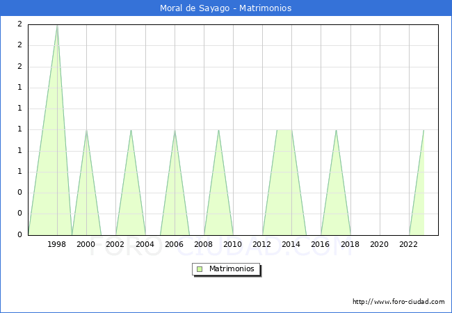Open the foro-ciudad.com URL link
The height and width of the screenshot is (313, 452).
pos(398,302)
